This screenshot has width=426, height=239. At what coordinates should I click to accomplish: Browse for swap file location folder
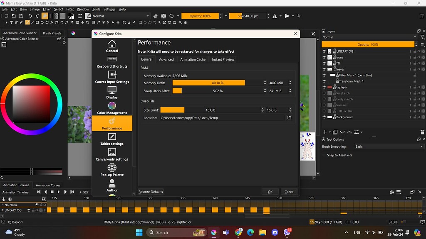(x=289, y=118)
